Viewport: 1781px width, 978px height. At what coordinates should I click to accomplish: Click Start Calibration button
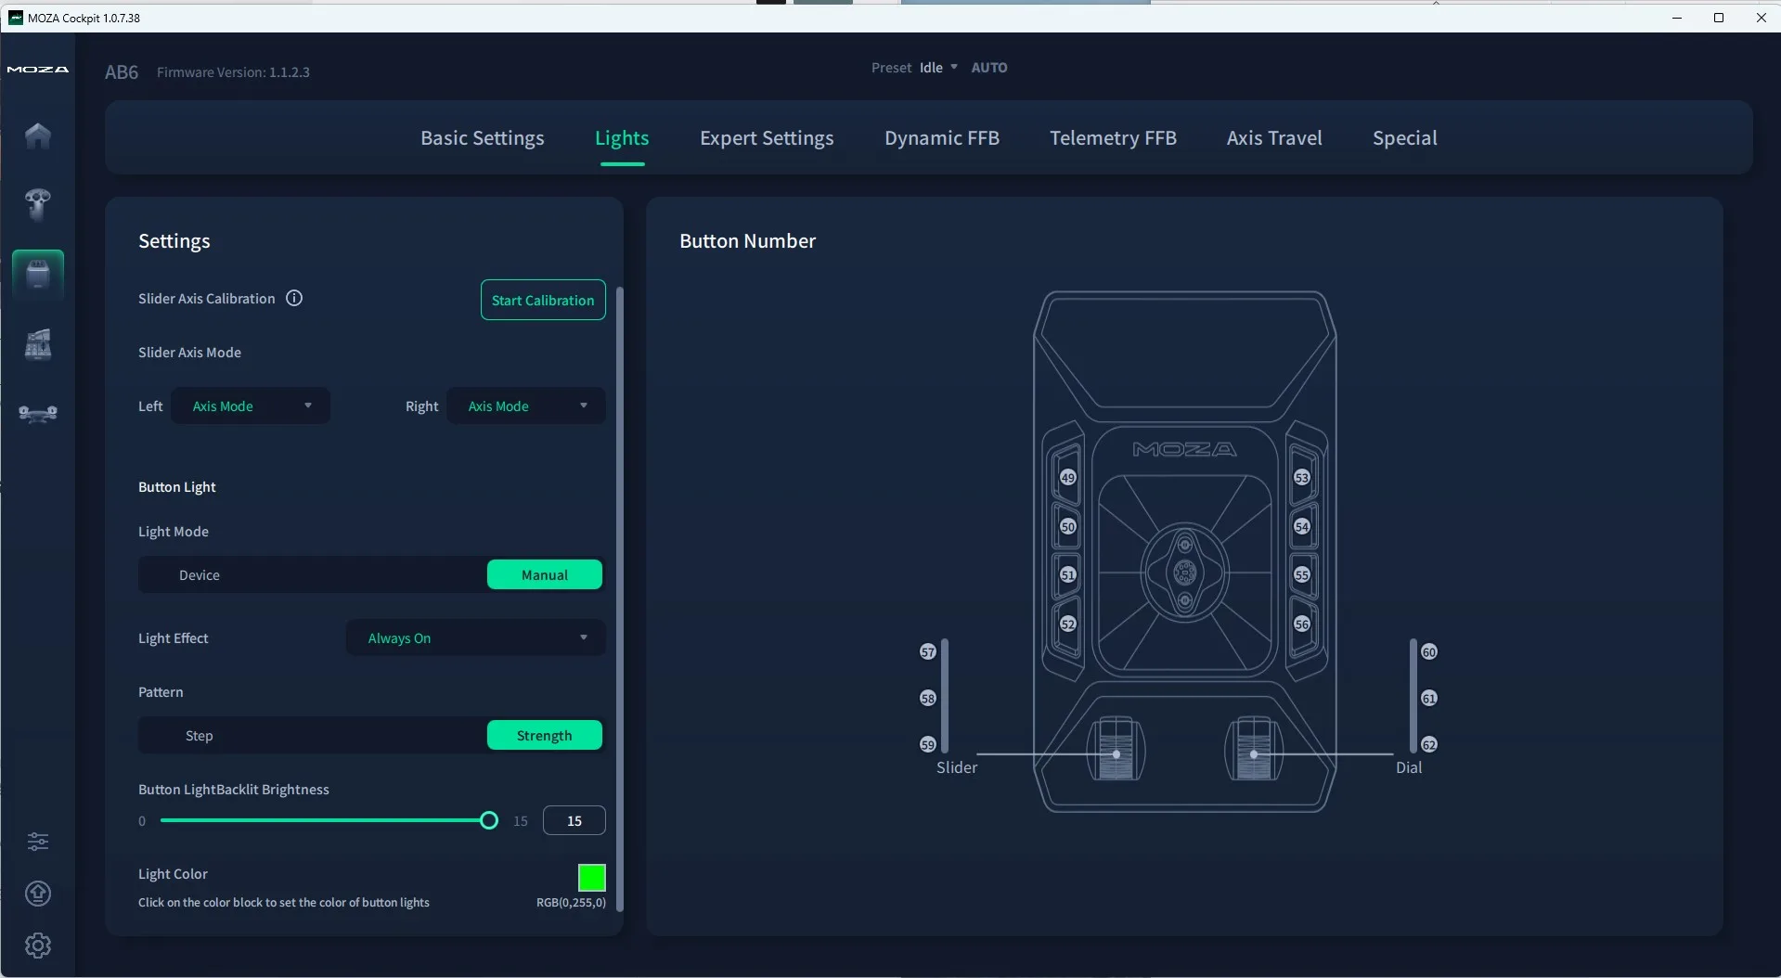pyautogui.click(x=543, y=301)
